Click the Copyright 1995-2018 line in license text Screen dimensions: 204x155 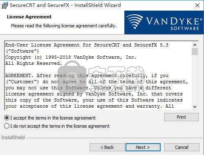(71, 57)
